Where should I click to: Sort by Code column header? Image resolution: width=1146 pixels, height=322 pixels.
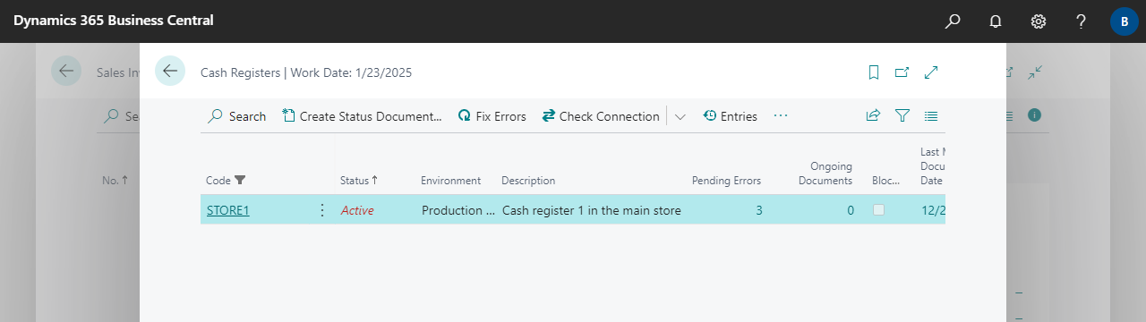(x=226, y=181)
